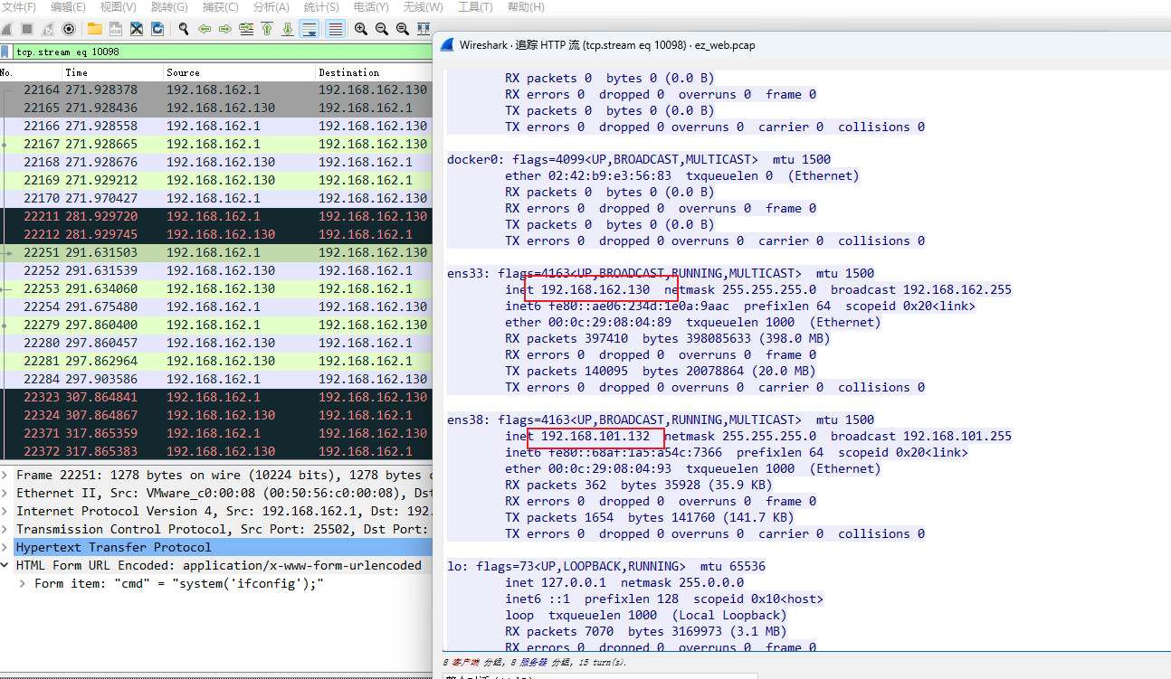Expand the Frame 22251 detail row
This screenshot has width=1171, height=679.
coord(5,475)
